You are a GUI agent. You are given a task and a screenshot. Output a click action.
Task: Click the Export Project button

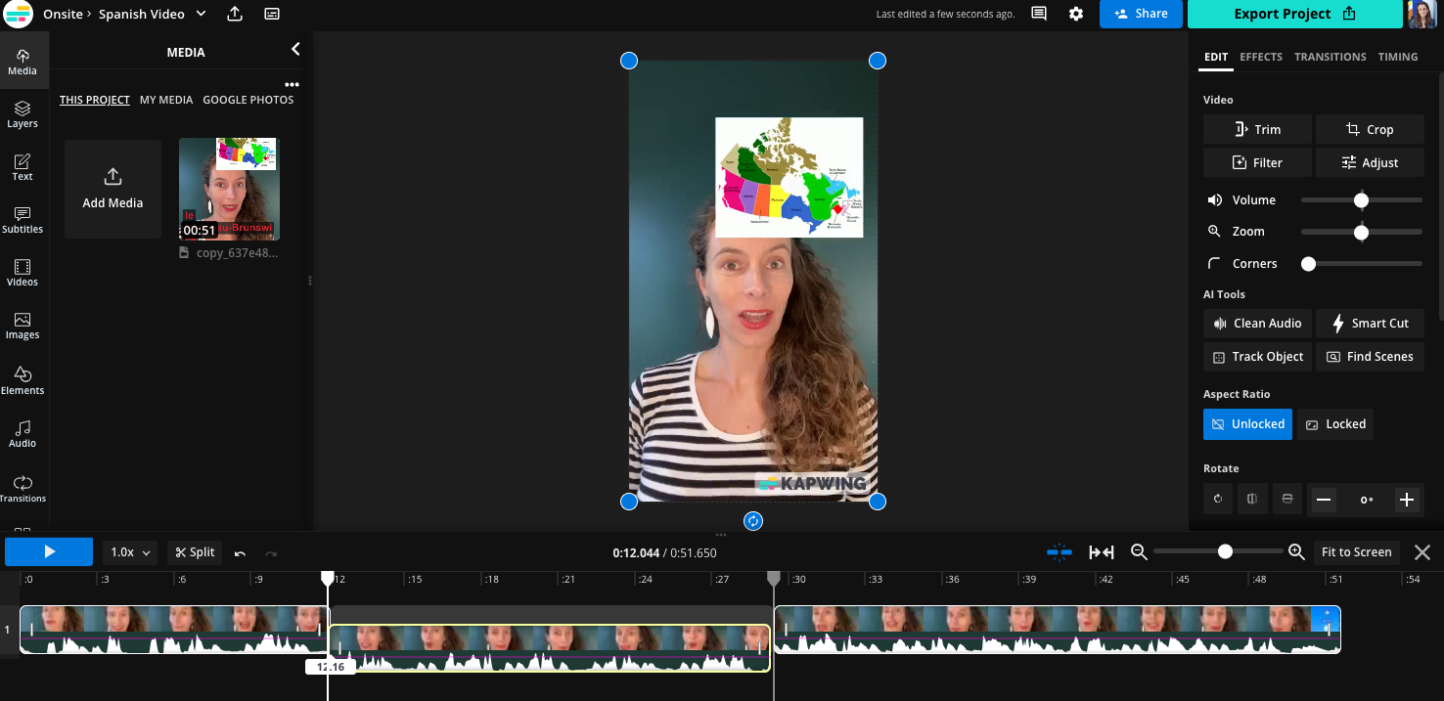click(1294, 14)
